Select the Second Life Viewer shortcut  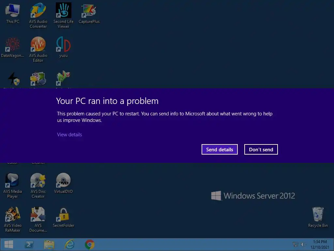(x=64, y=16)
